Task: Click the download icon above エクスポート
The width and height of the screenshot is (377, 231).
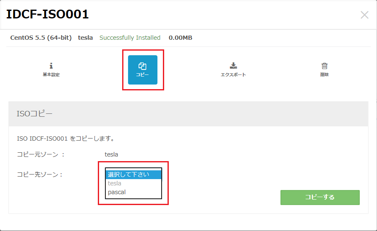Action: [x=234, y=66]
